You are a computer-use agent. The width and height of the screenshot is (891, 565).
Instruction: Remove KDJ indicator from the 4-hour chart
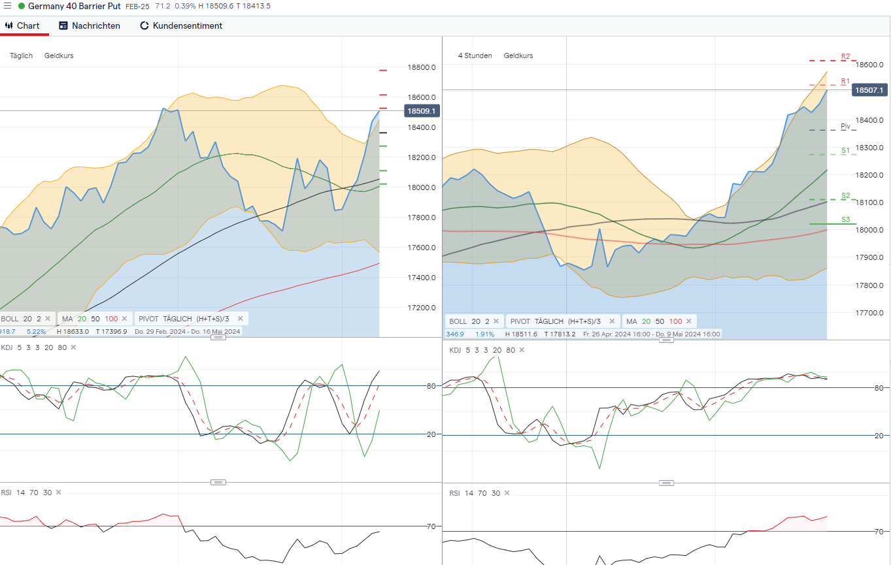click(x=522, y=350)
